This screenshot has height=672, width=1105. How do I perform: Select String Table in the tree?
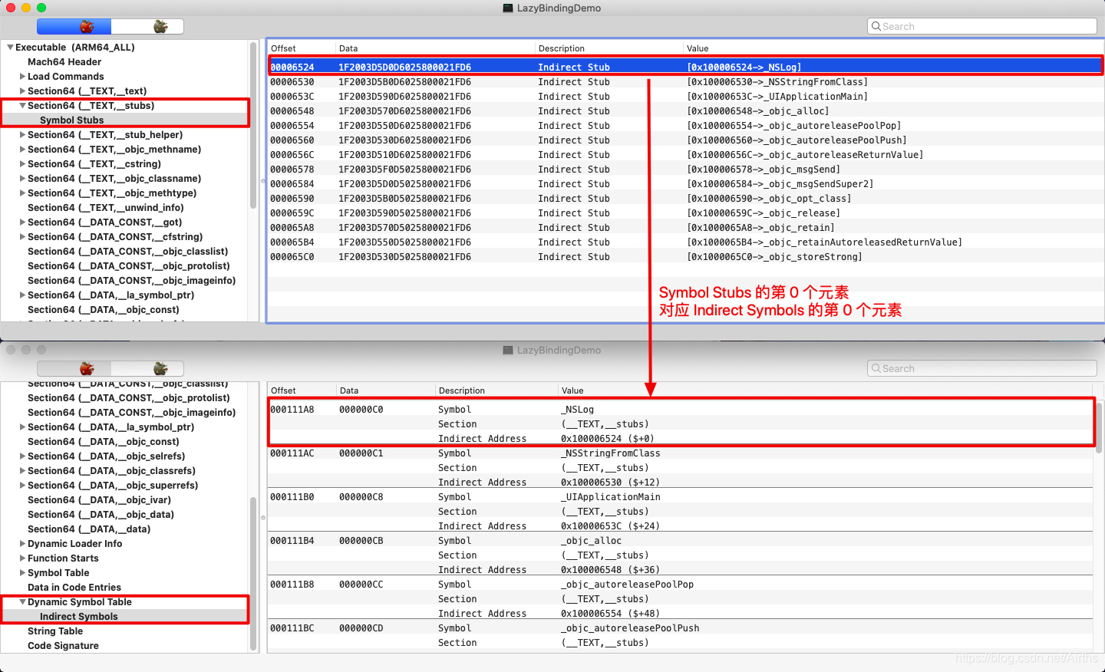coord(55,631)
